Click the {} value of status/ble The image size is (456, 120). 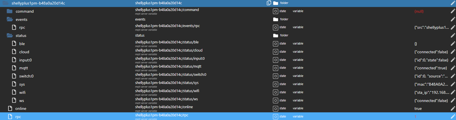pyautogui.click(x=416, y=44)
